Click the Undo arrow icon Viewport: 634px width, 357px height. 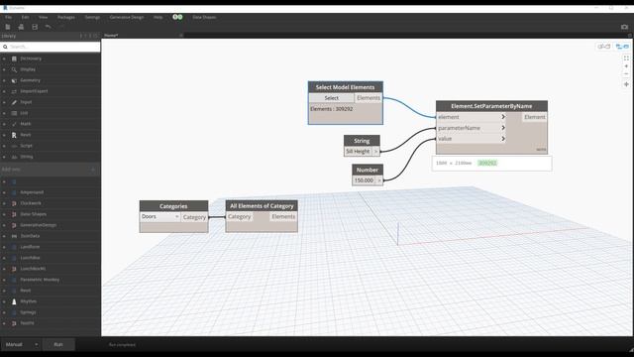(x=49, y=27)
